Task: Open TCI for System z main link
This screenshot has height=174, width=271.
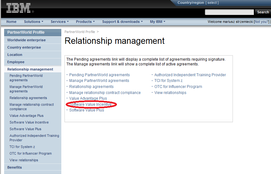Action: [x=168, y=81]
